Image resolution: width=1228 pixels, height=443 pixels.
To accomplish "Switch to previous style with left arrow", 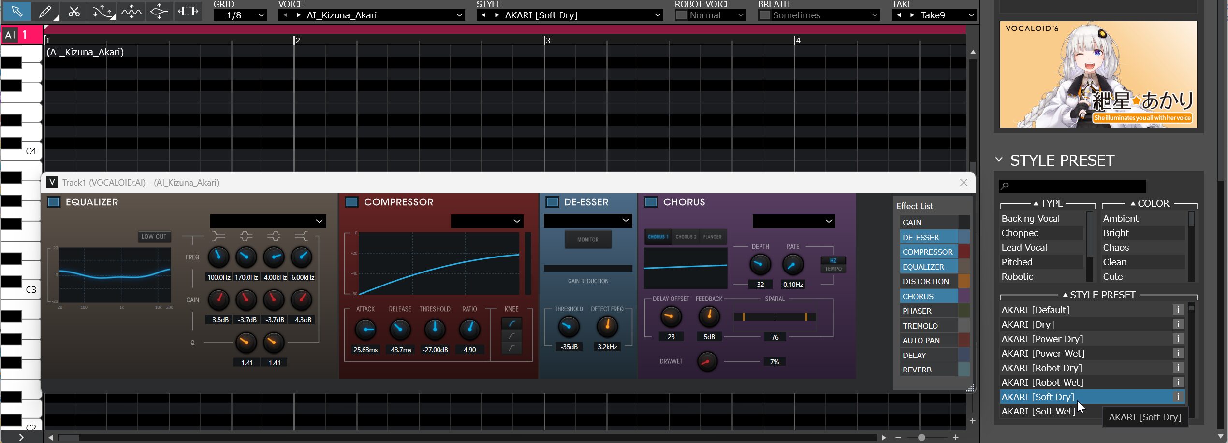I will (x=483, y=15).
